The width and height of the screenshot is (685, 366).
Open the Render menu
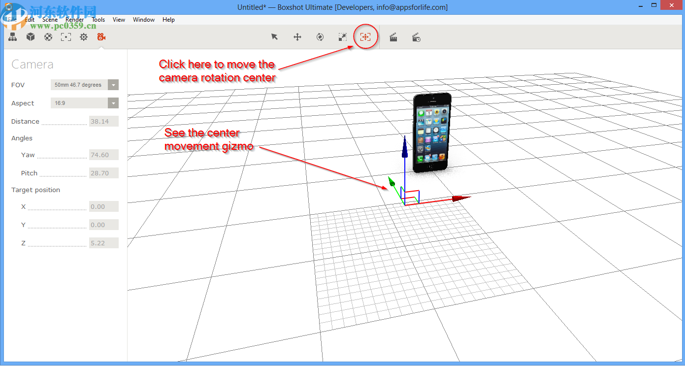click(x=75, y=20)
